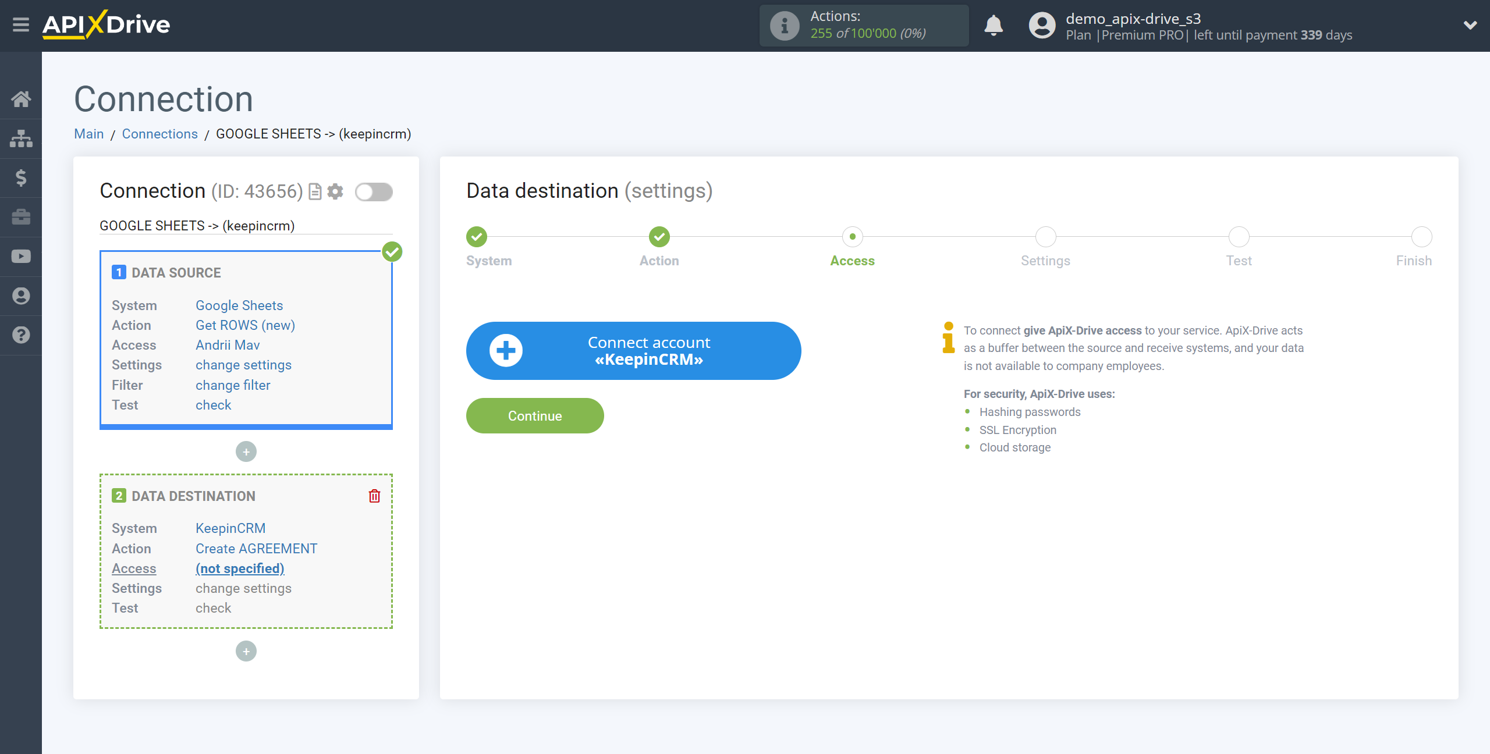Click the (not specified) access link

(x=240, y=568)
